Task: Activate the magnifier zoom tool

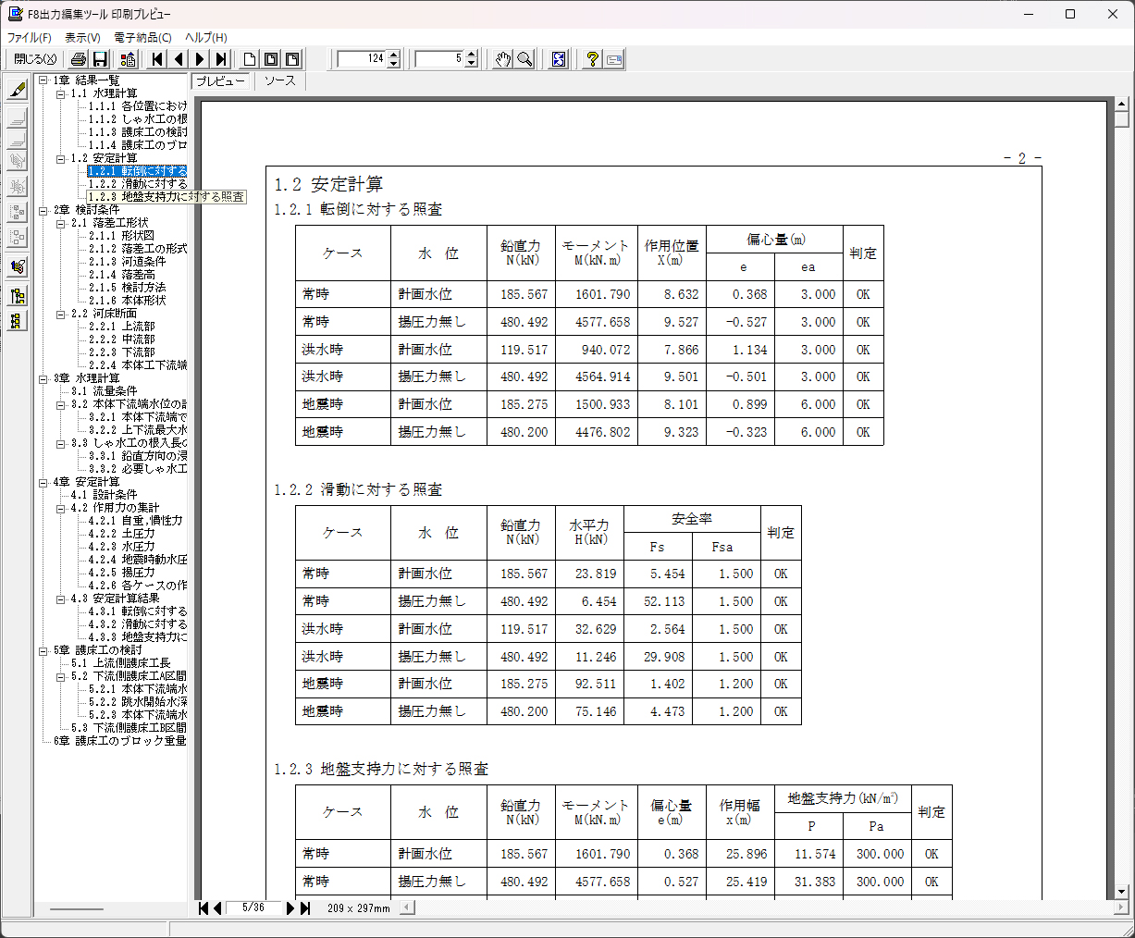Action: point(524,59)
